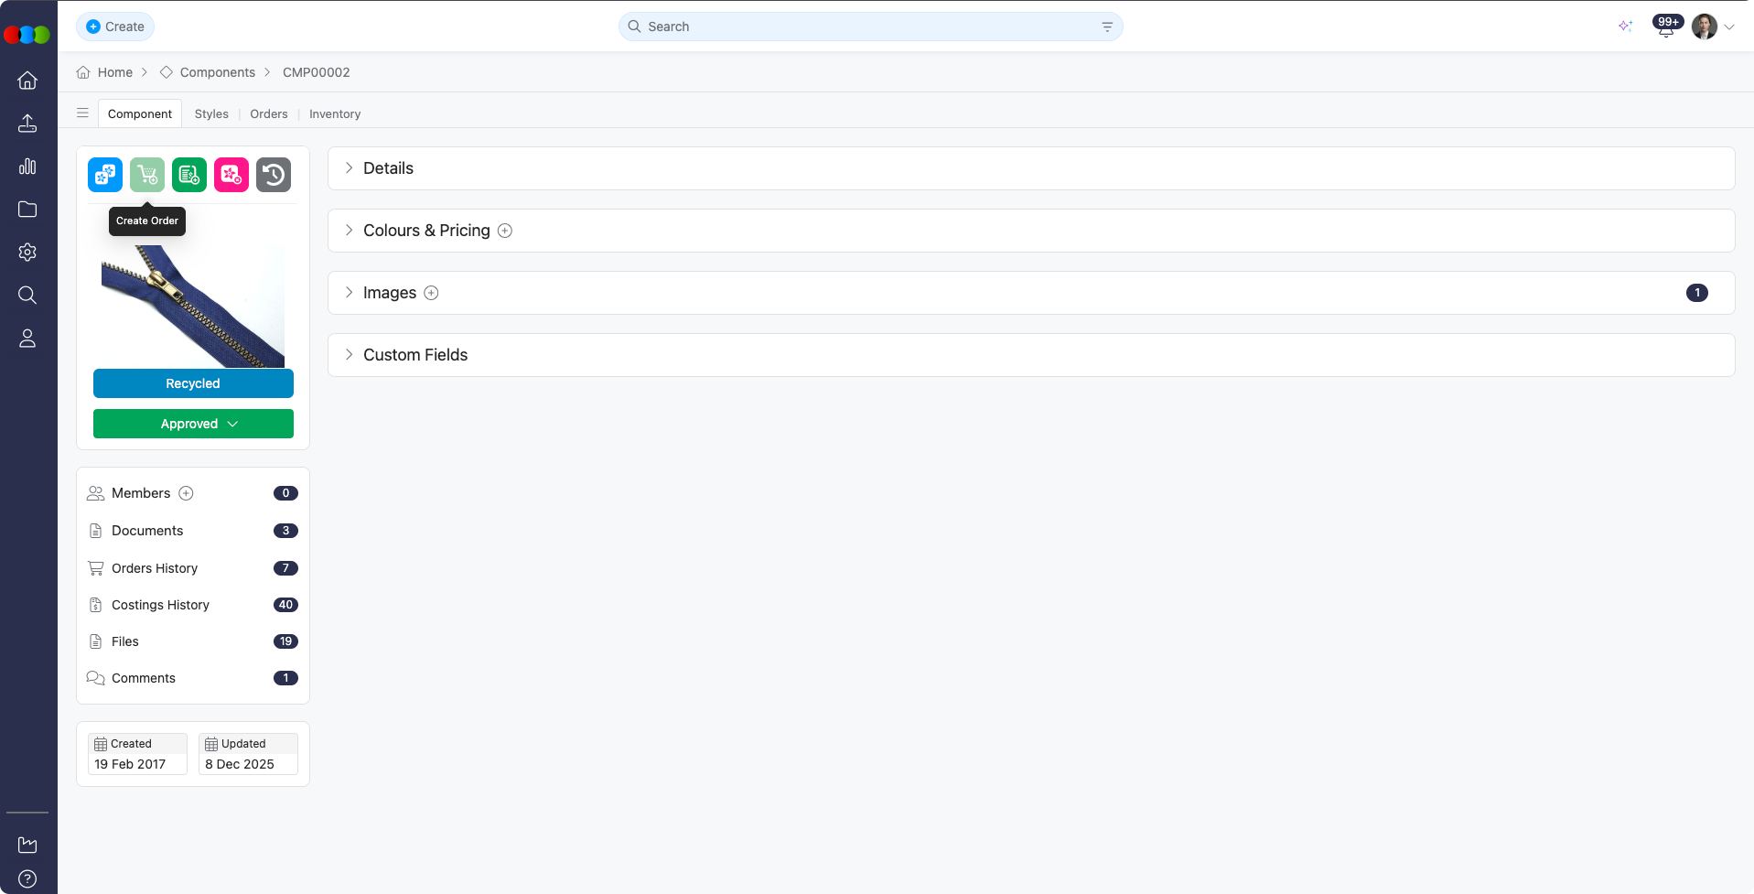1754x894 pixels.
Task: Click the notifications bell showing 99+
Action: point(1665,27)
